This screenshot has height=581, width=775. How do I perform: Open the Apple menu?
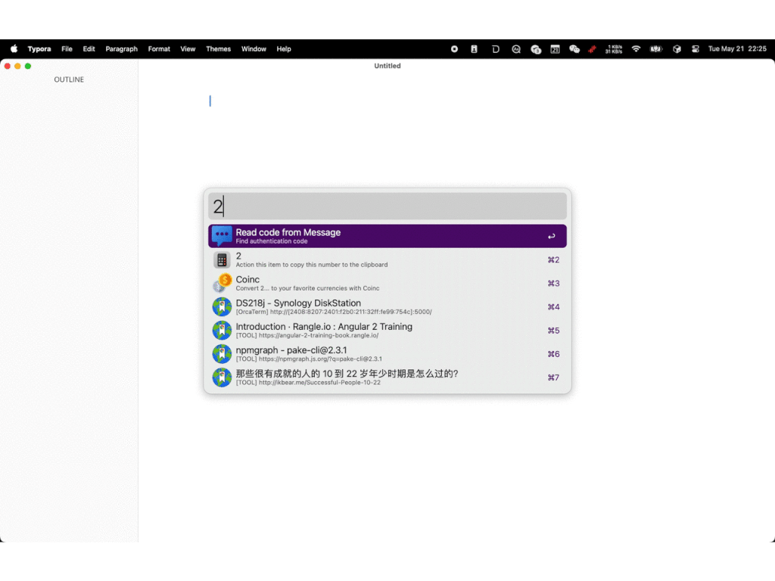(14, 49)
